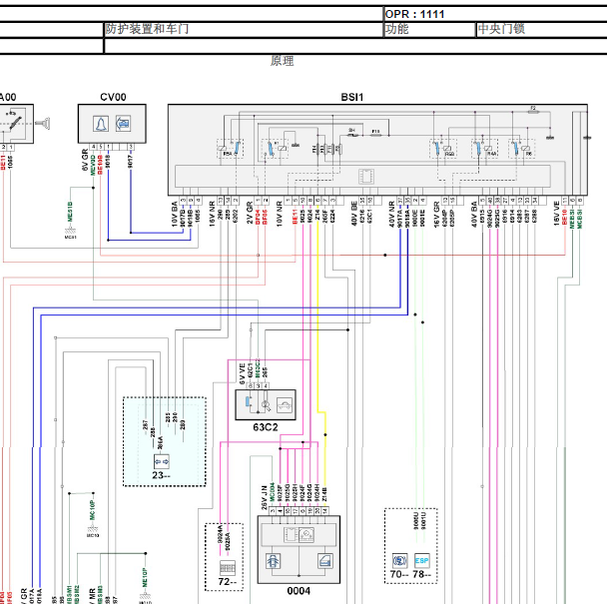Click the OPR : 1111 header cell

tap(495, 14)
